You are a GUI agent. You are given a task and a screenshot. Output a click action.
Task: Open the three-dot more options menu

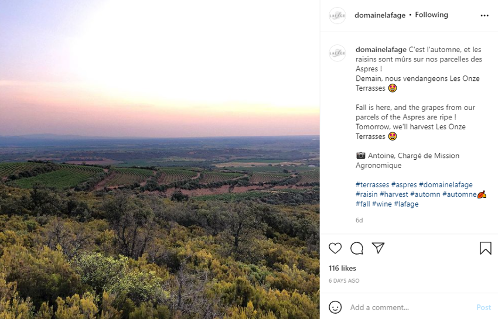(x=485, y=16)
